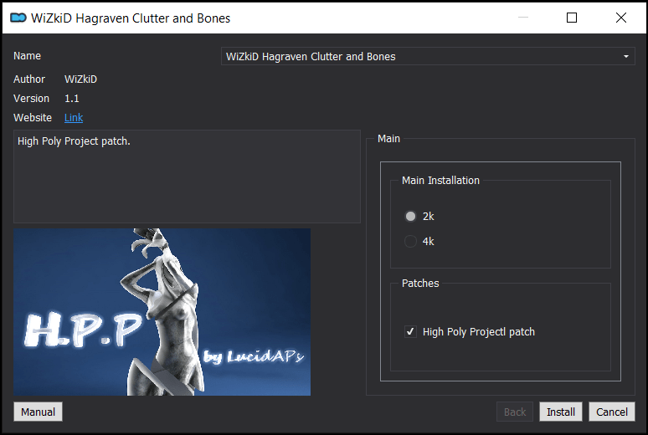Click the Manual button
648x435 pixels.
[38, 412]
